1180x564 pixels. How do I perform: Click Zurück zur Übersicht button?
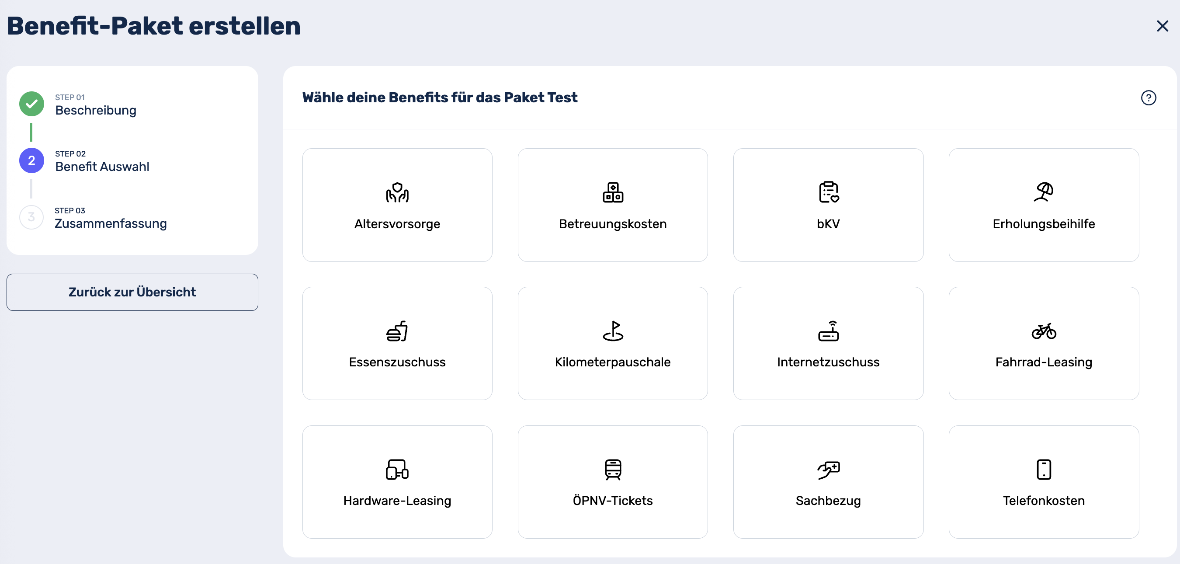tap(132, 292)
